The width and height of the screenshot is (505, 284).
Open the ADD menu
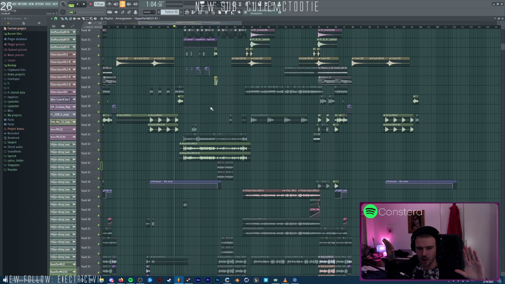14,4
